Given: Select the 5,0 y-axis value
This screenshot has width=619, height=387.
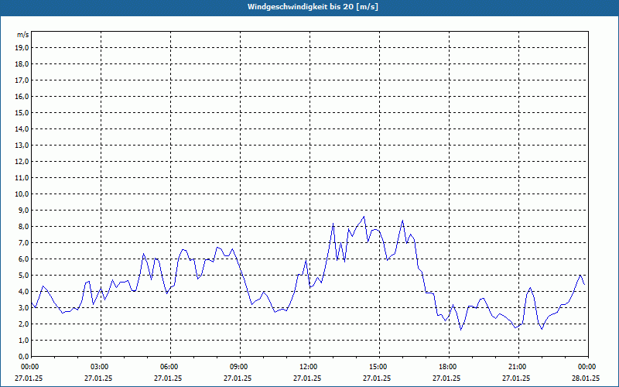Looking at the screenshot, I should tap(23, 276).
